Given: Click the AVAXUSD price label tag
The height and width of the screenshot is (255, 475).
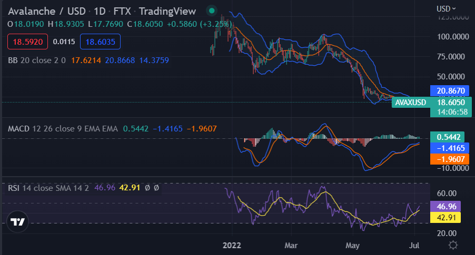Looking at the screenshot, I should click(410, 103).
